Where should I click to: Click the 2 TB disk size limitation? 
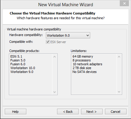click(x=82, y=68)
